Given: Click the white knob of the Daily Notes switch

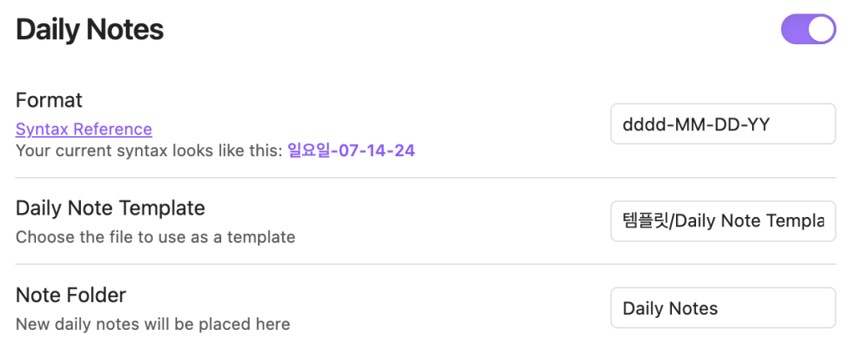Looking at the screenshot, I should (x=821, y=29).
